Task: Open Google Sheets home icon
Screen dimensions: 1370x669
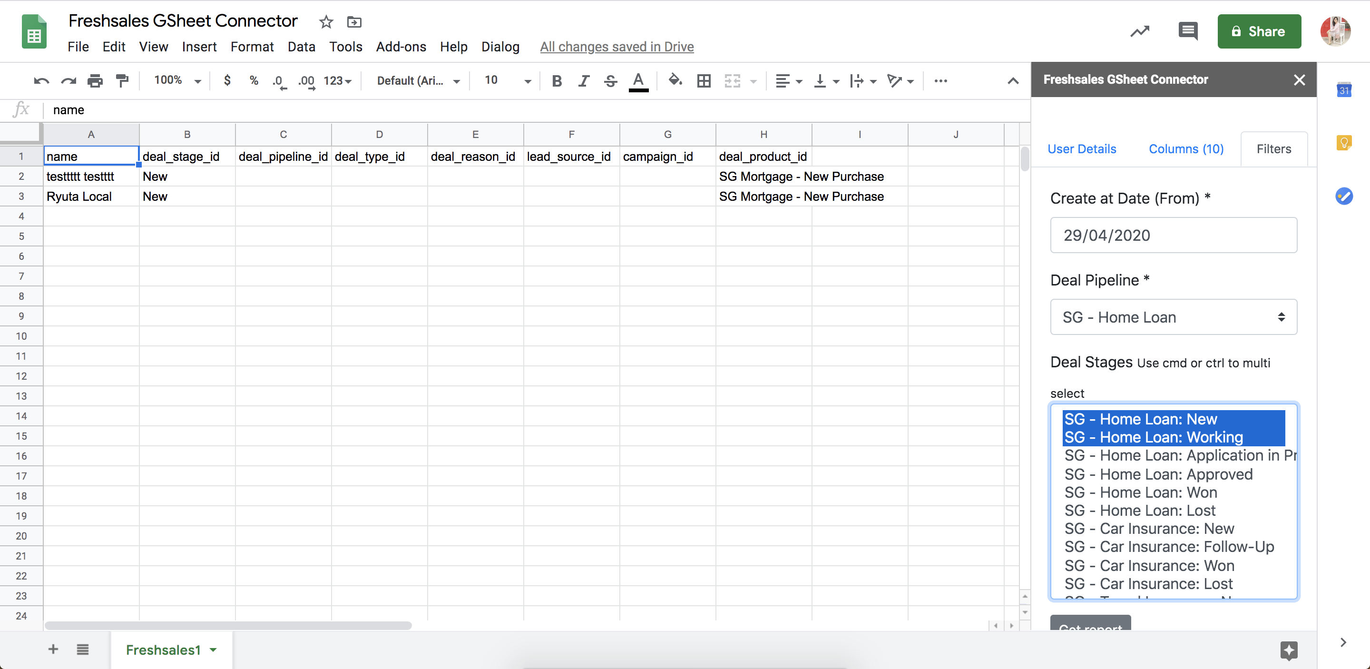Action: [34, 31]
